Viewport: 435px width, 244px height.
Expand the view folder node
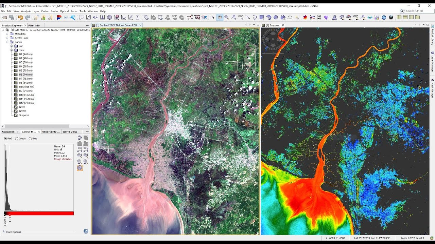click(x=12, y=50)
